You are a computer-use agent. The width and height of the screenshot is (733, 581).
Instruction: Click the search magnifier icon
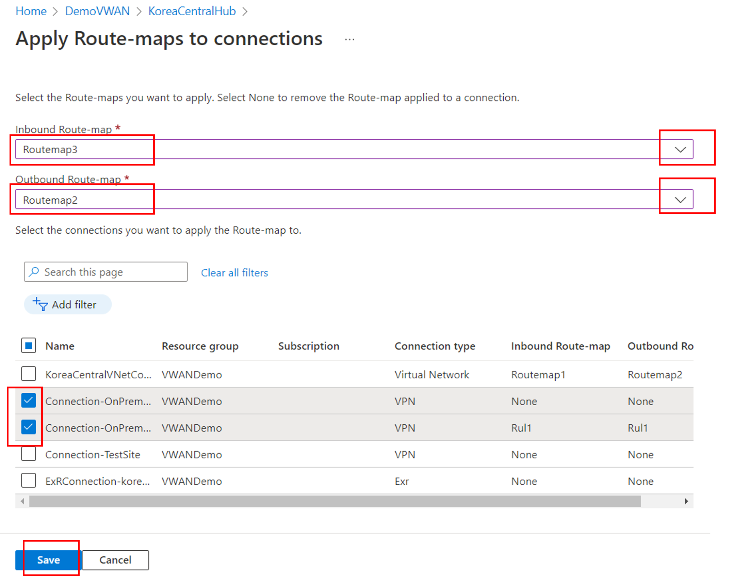34,272
